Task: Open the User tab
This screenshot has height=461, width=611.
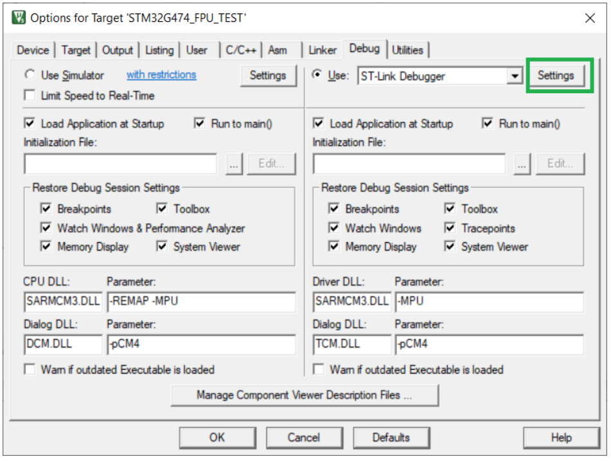Action: (197, 50)
